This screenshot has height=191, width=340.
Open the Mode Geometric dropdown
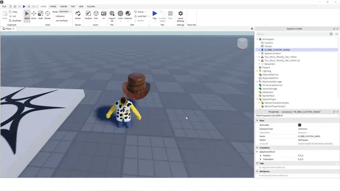tap(65, 12)
